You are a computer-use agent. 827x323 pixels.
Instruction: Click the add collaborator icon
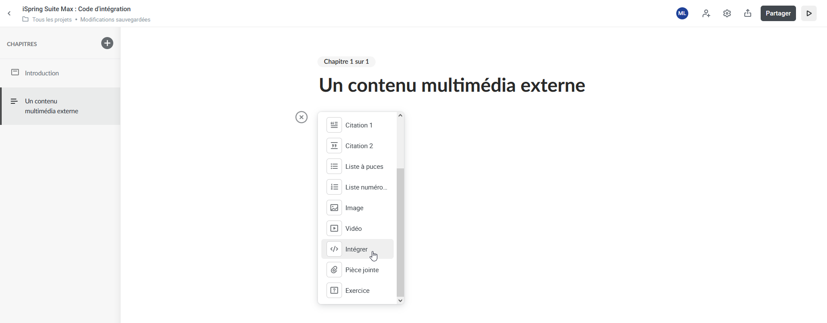coord(706,13)
